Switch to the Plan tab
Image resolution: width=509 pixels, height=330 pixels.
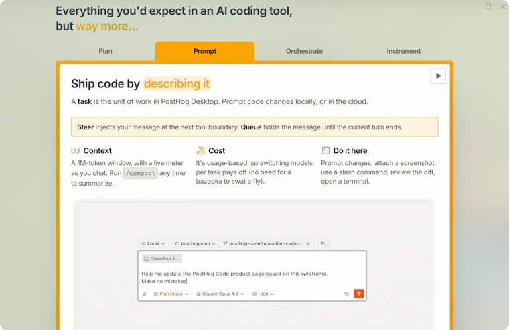click(106, 51)
